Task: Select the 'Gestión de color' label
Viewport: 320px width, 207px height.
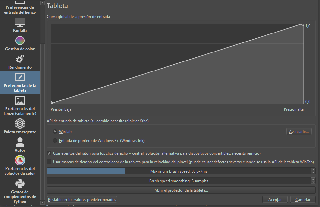Action: 20,49
